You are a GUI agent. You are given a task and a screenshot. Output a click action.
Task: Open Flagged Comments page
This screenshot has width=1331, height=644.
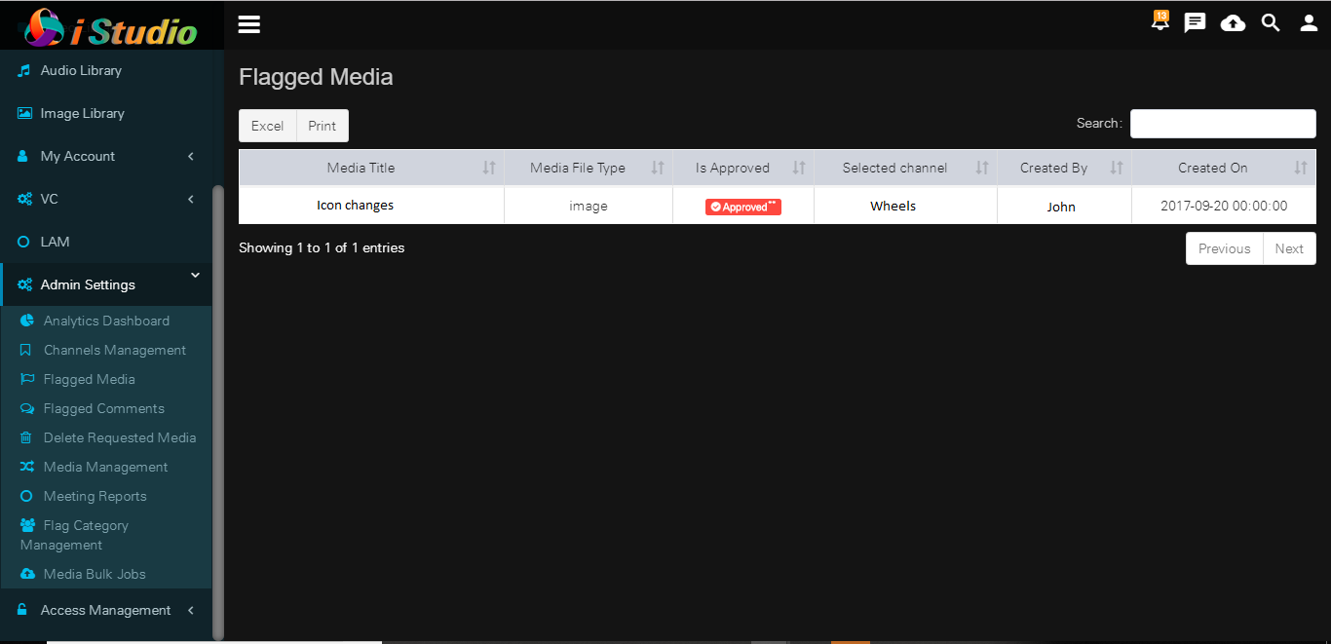[x=105, y=408]
